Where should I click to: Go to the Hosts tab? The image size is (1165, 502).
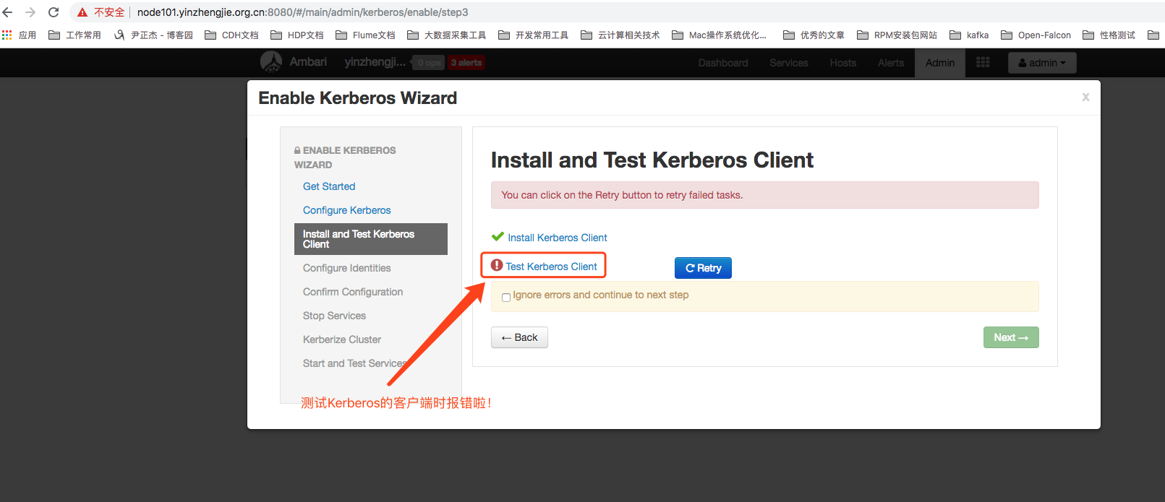[843, 63]
